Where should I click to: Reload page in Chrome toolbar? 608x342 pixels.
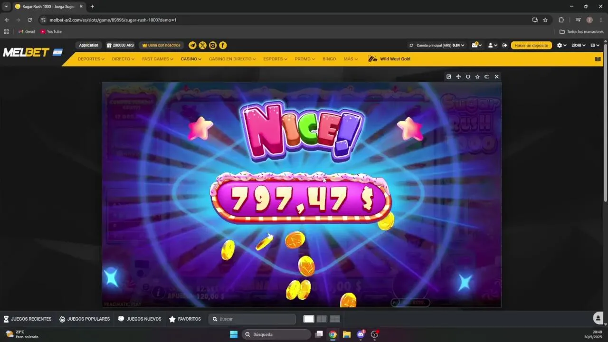(x=29, y=20)
